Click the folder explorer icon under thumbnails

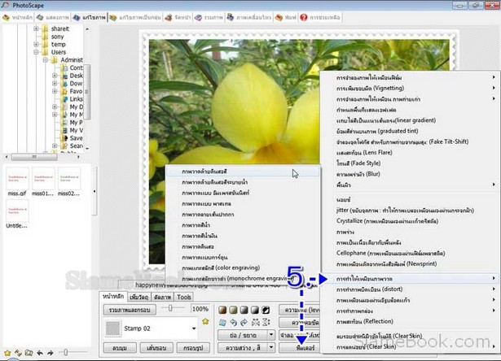(x=29, y=353)
